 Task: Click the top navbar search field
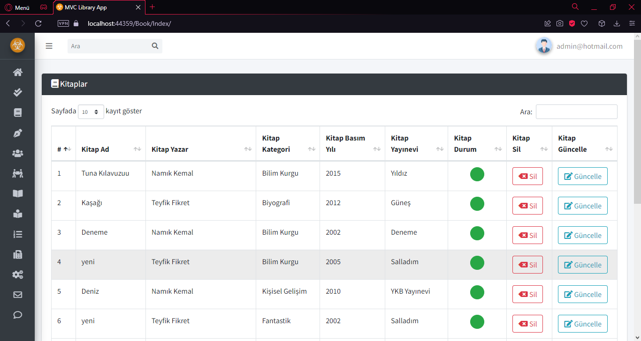tap(108, 46)
